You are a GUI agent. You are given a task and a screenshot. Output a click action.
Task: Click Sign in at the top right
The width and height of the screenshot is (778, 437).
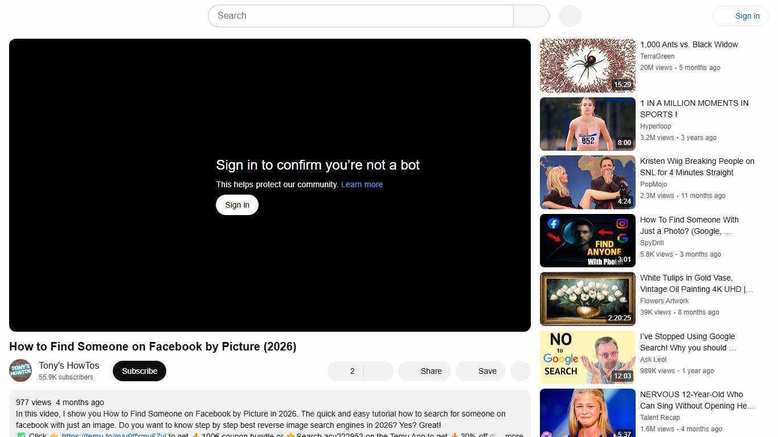click(747, 15)
